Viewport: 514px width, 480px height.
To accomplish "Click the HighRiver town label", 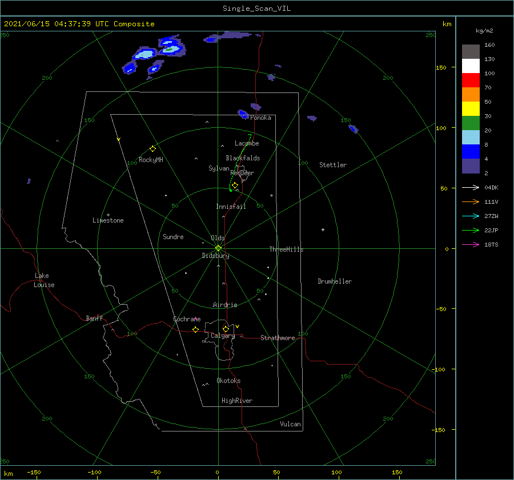I will [237, 401].
